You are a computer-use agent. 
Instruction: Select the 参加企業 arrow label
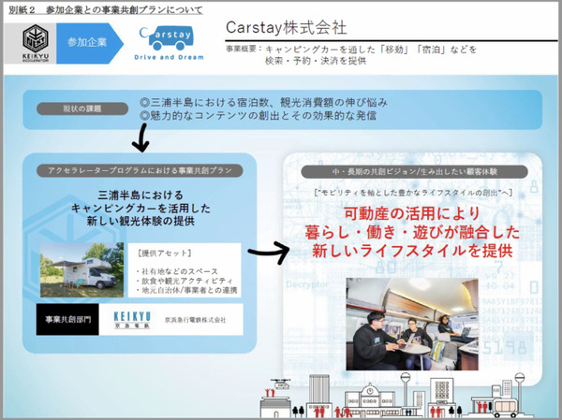point(87,42)
